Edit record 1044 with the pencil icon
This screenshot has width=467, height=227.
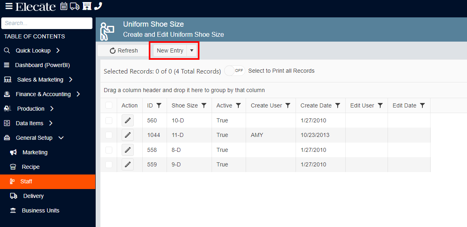(x=127, y=135)
